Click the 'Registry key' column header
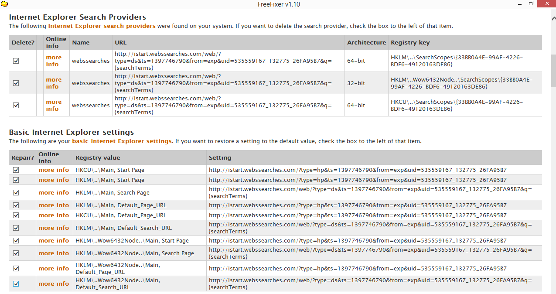This screenshot has height=294, width=556. tap(465, 43)
